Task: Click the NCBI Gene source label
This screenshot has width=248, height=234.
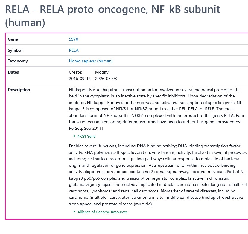Action: (86, 136)
